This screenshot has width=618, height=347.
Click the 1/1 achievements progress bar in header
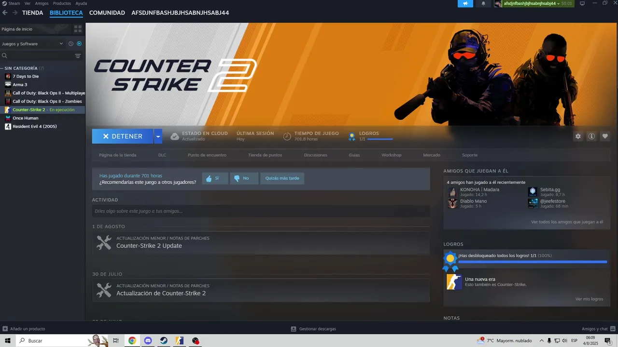pyautogui.click(x=380, y=139)
